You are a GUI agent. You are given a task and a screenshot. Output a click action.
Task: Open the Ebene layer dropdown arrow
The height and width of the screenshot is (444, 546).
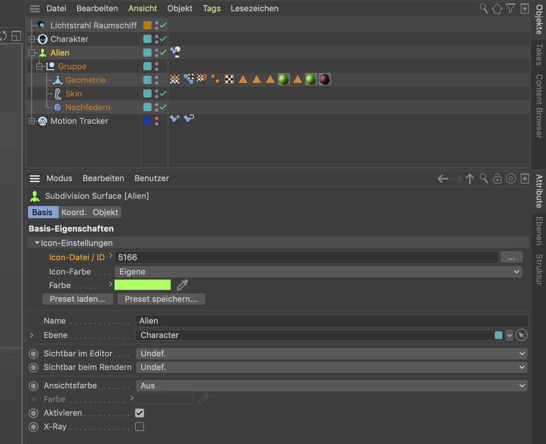[509, 335]
